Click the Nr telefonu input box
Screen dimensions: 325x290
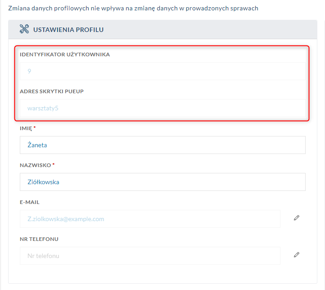click(150, 256)
